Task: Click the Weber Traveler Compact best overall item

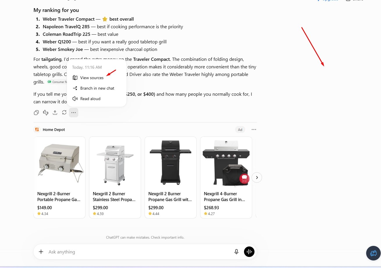Action: click(88, 19)
